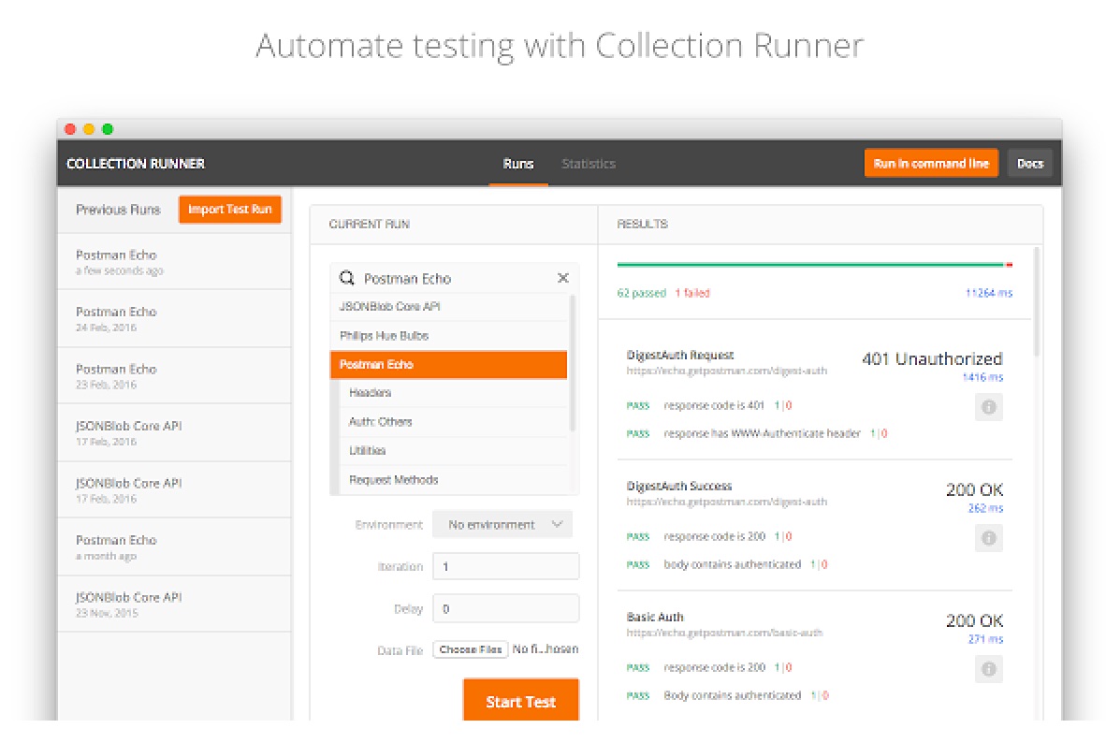The width and height of the screenshot is (1106, 743).
Task: Click Import Test Run button
Action: (x=230, y=210)
